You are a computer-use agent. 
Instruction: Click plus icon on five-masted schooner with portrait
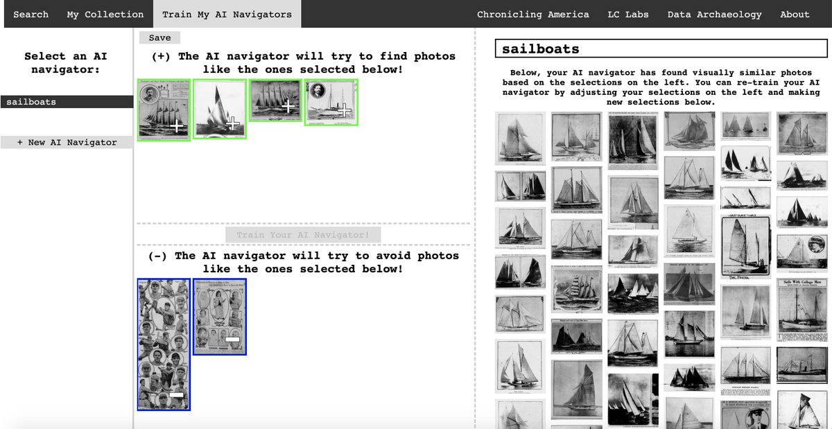point(177,125)
